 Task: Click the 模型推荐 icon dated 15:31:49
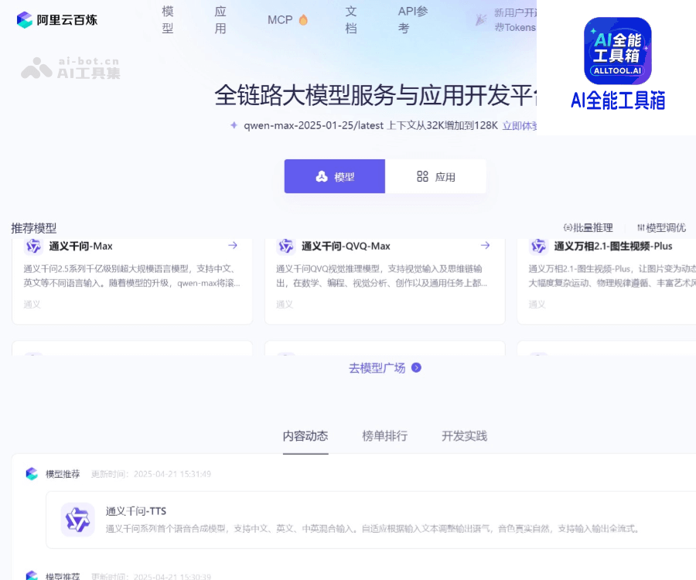(32, 473)
